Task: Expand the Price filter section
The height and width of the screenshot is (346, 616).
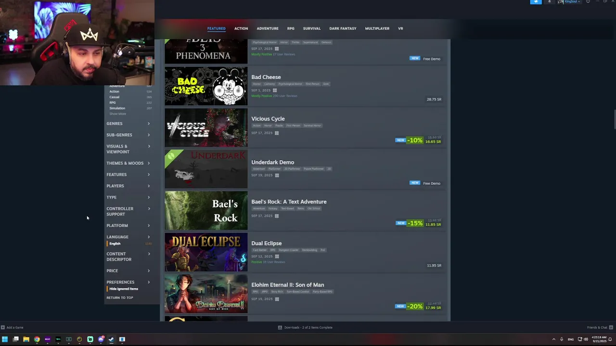Action: point(128,271)
